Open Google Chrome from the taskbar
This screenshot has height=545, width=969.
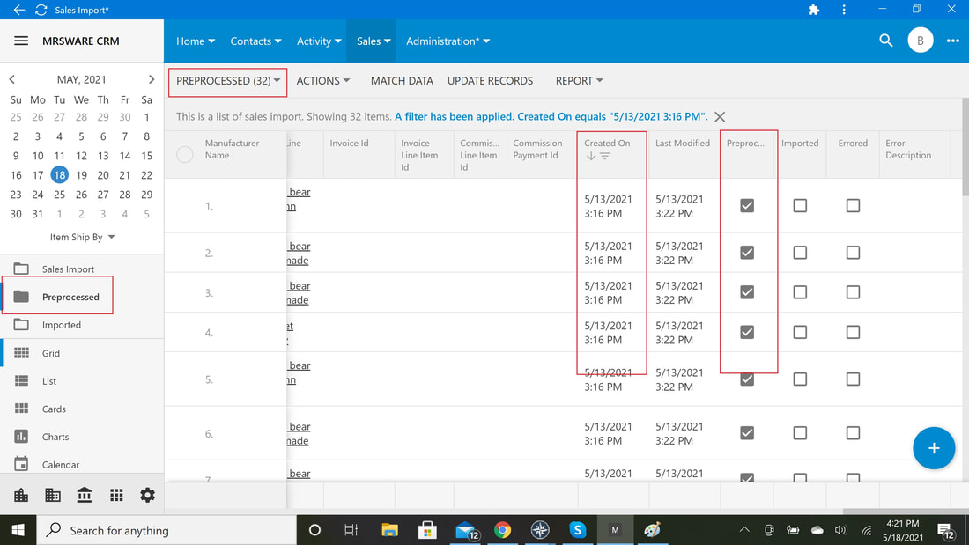pos(502,529)
